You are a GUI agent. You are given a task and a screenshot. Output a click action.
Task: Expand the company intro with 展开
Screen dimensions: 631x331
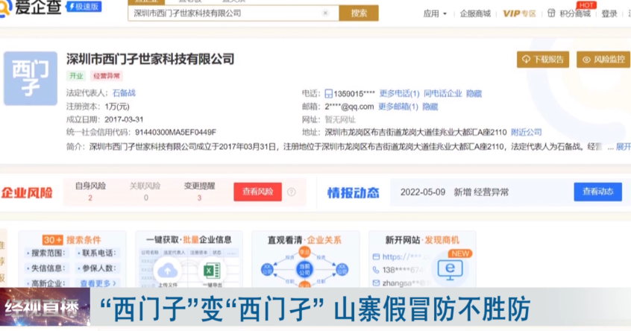[x=623, y=147]
